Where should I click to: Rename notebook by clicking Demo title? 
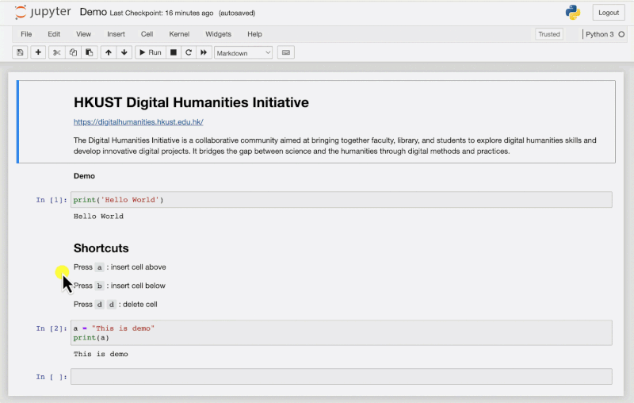pos(93,12)
